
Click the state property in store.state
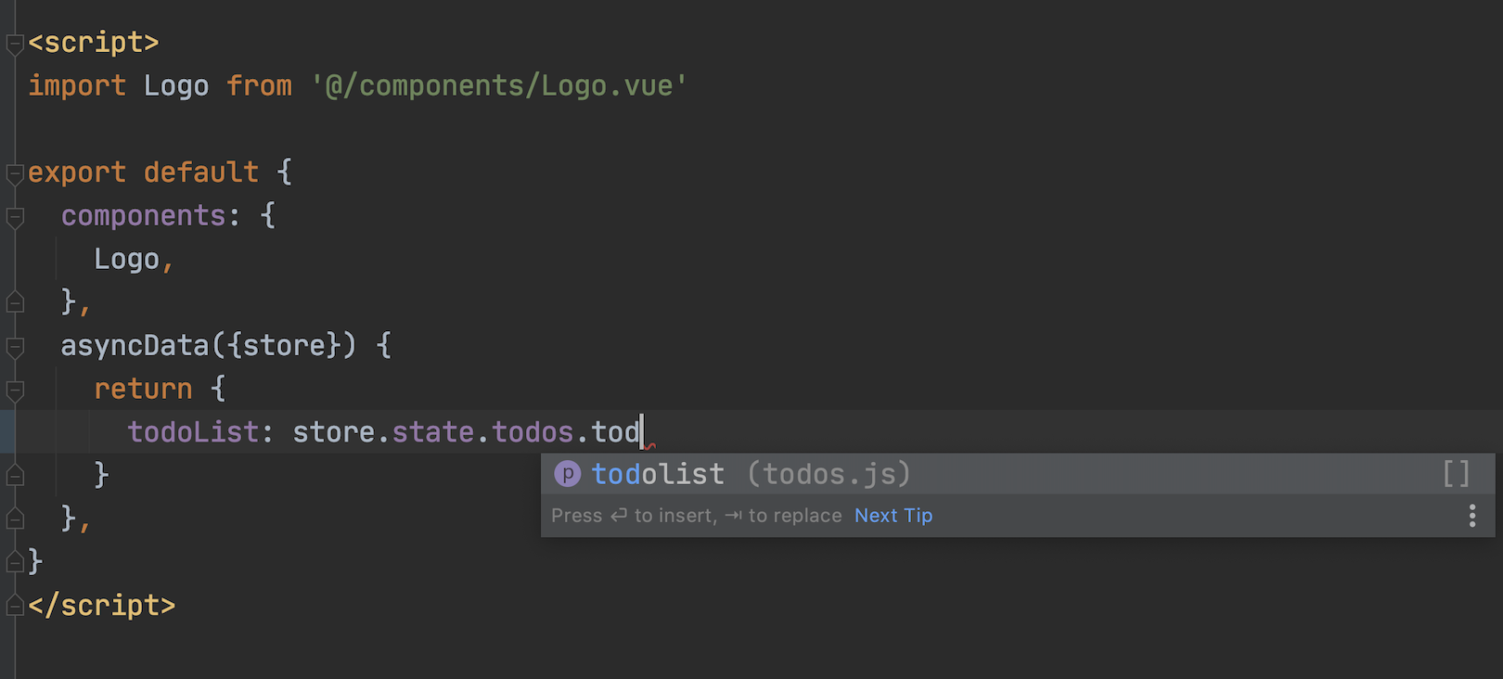433,432
